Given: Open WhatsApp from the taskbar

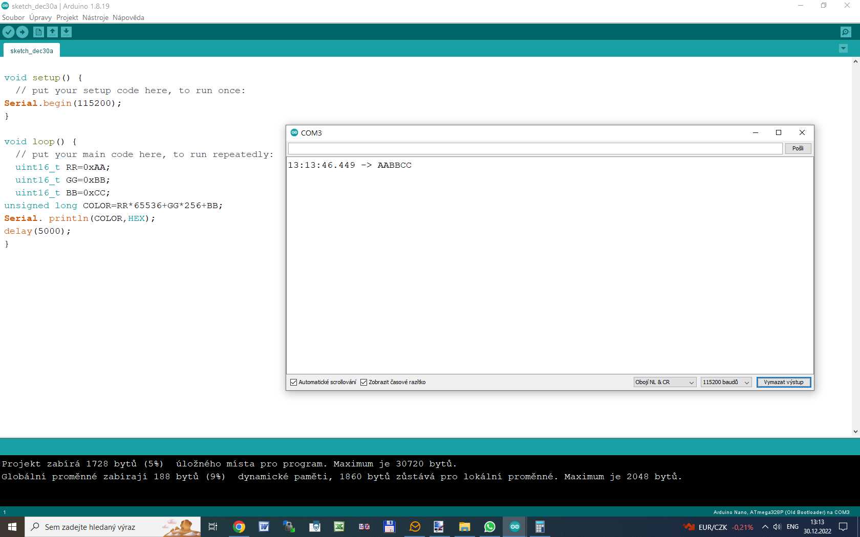Looking at the screenshot, I should pos(489,527).
